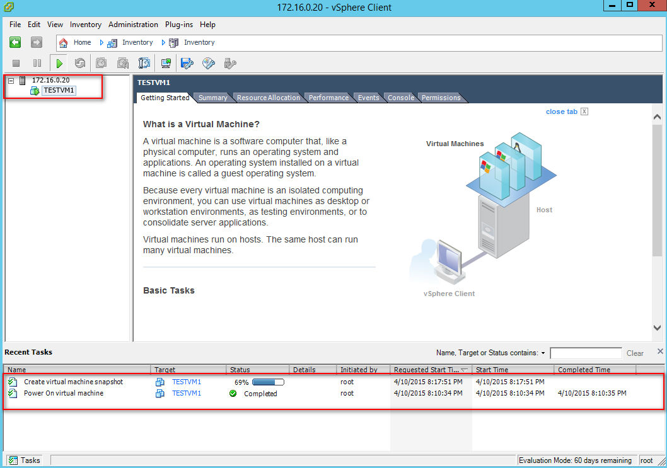Click the Power On task row icon
The height and width of the screenshot is (468, 667).
pyautogui.click(x=13, y=393)
